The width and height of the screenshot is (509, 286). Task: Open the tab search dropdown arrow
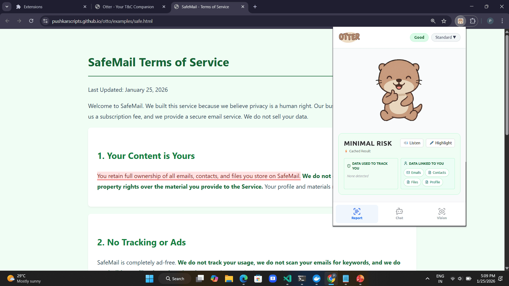(7, 7)
